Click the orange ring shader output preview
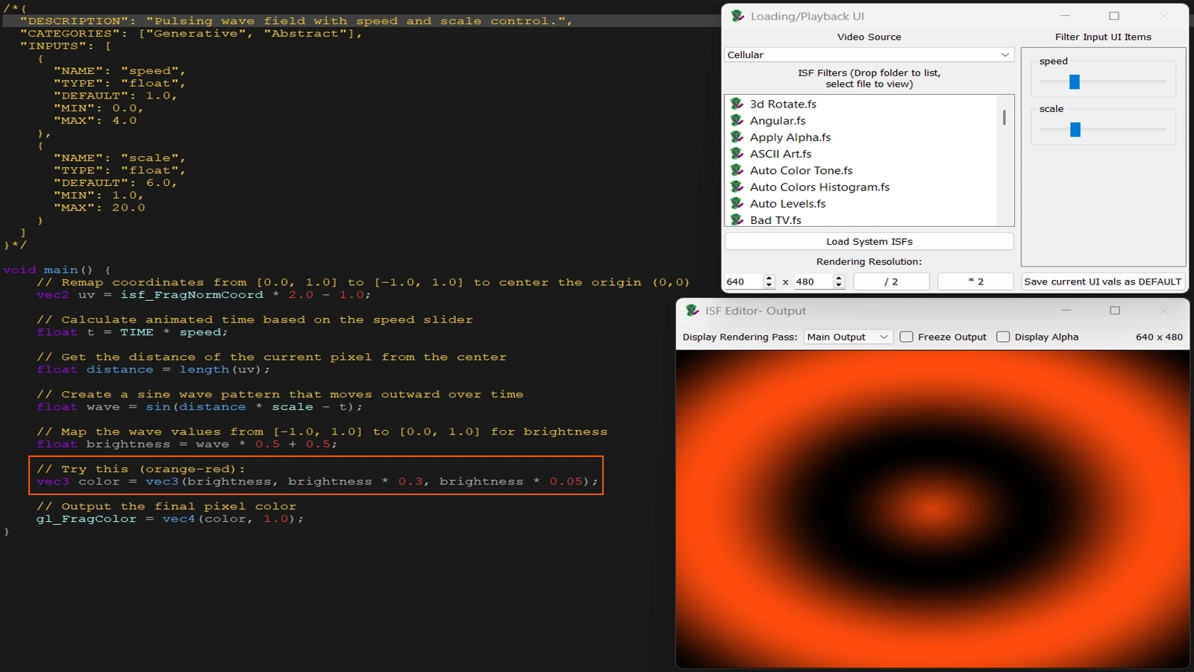Image resolution: width=1194 pixels, height=672 pixels. (932, 509)
